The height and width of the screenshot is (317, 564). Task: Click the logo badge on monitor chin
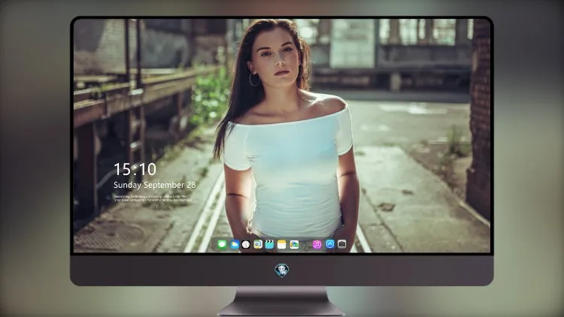(282, 270)
